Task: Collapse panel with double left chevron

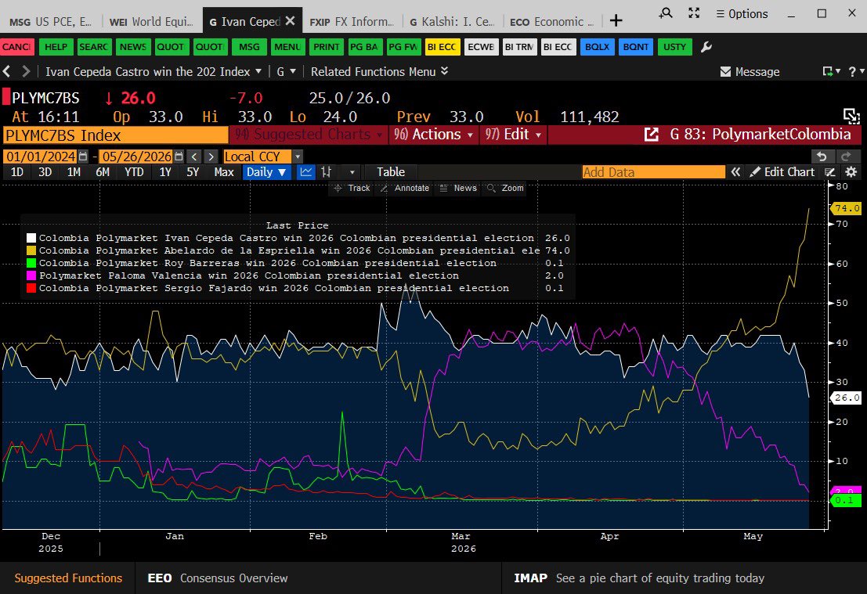Action: pyautogui.click(x=735, y=172)
